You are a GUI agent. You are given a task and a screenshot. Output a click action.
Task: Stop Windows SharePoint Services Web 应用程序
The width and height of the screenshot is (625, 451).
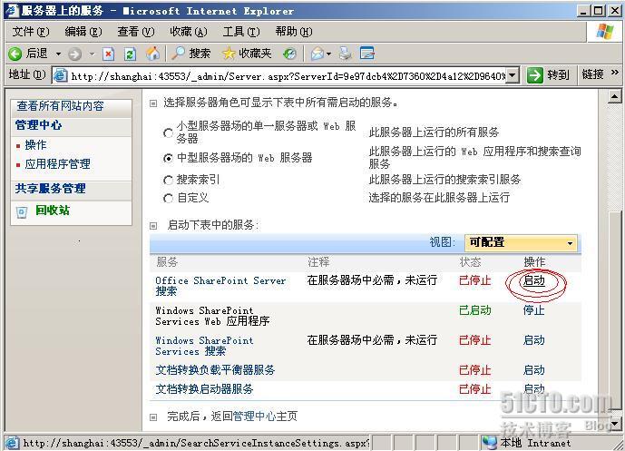coord(533,310)
